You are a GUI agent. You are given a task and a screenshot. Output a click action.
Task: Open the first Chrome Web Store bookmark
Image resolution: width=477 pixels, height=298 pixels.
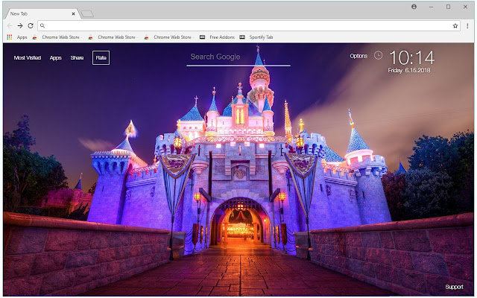coord(57,37)
